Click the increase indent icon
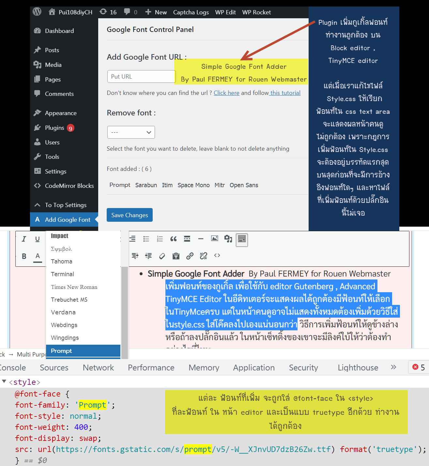 135,256
